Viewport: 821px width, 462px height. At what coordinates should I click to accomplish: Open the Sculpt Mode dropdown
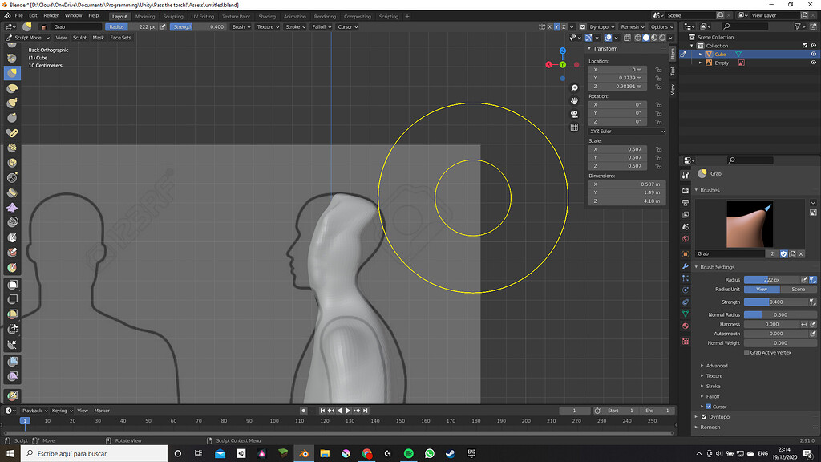(x=28, y=38)
